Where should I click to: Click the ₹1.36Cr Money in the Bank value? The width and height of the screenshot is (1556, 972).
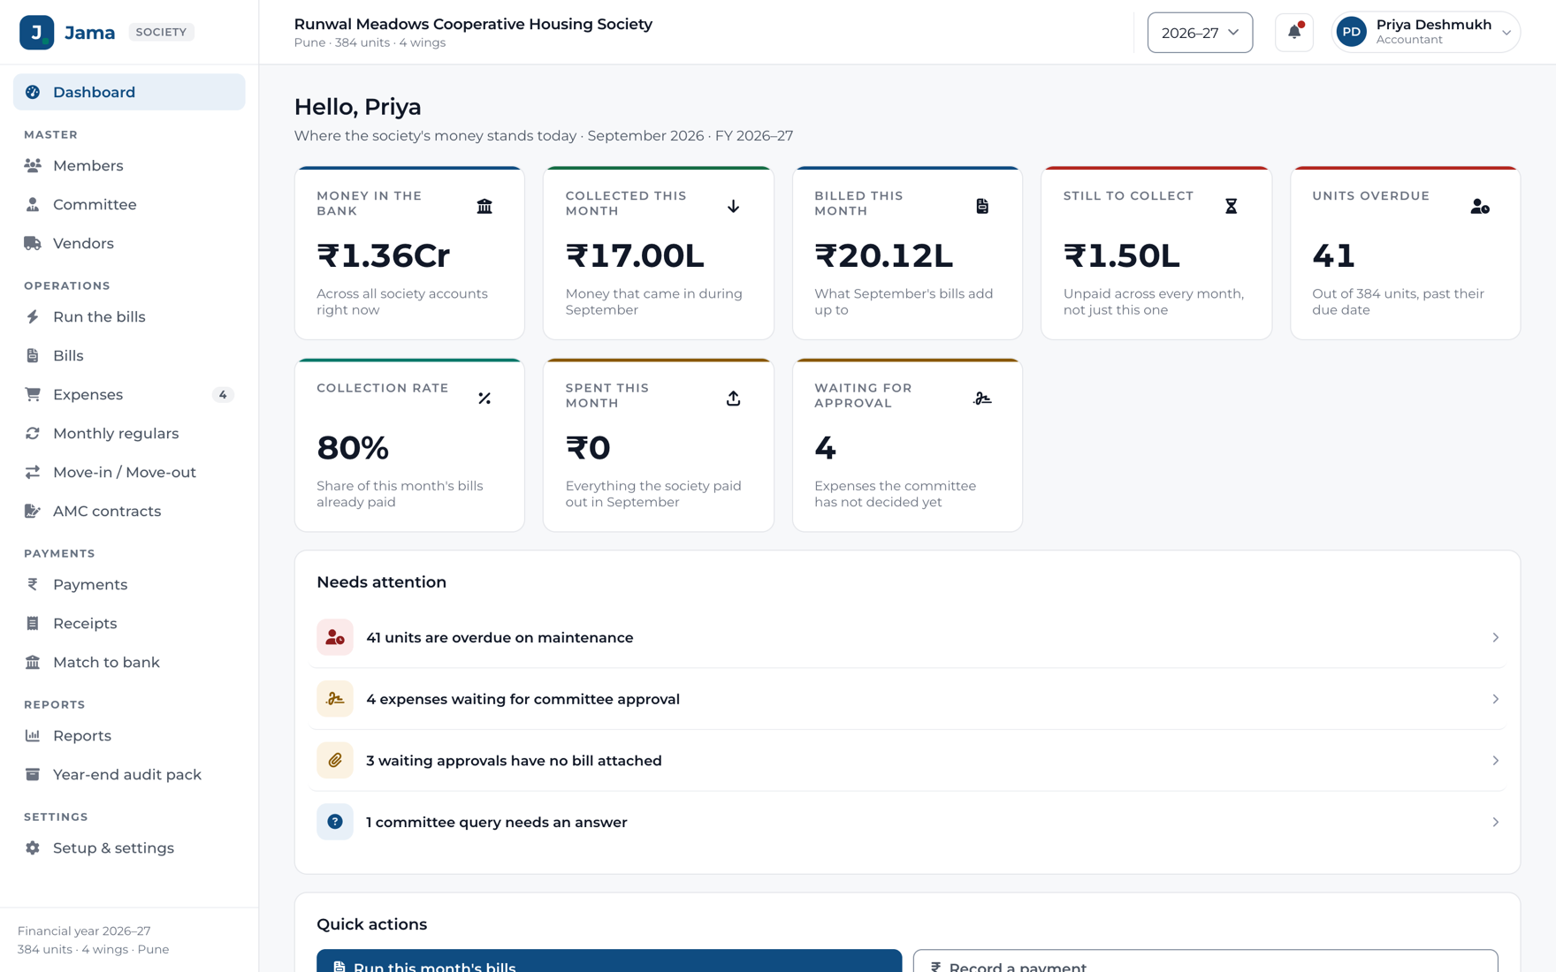[x=384, y=255]
